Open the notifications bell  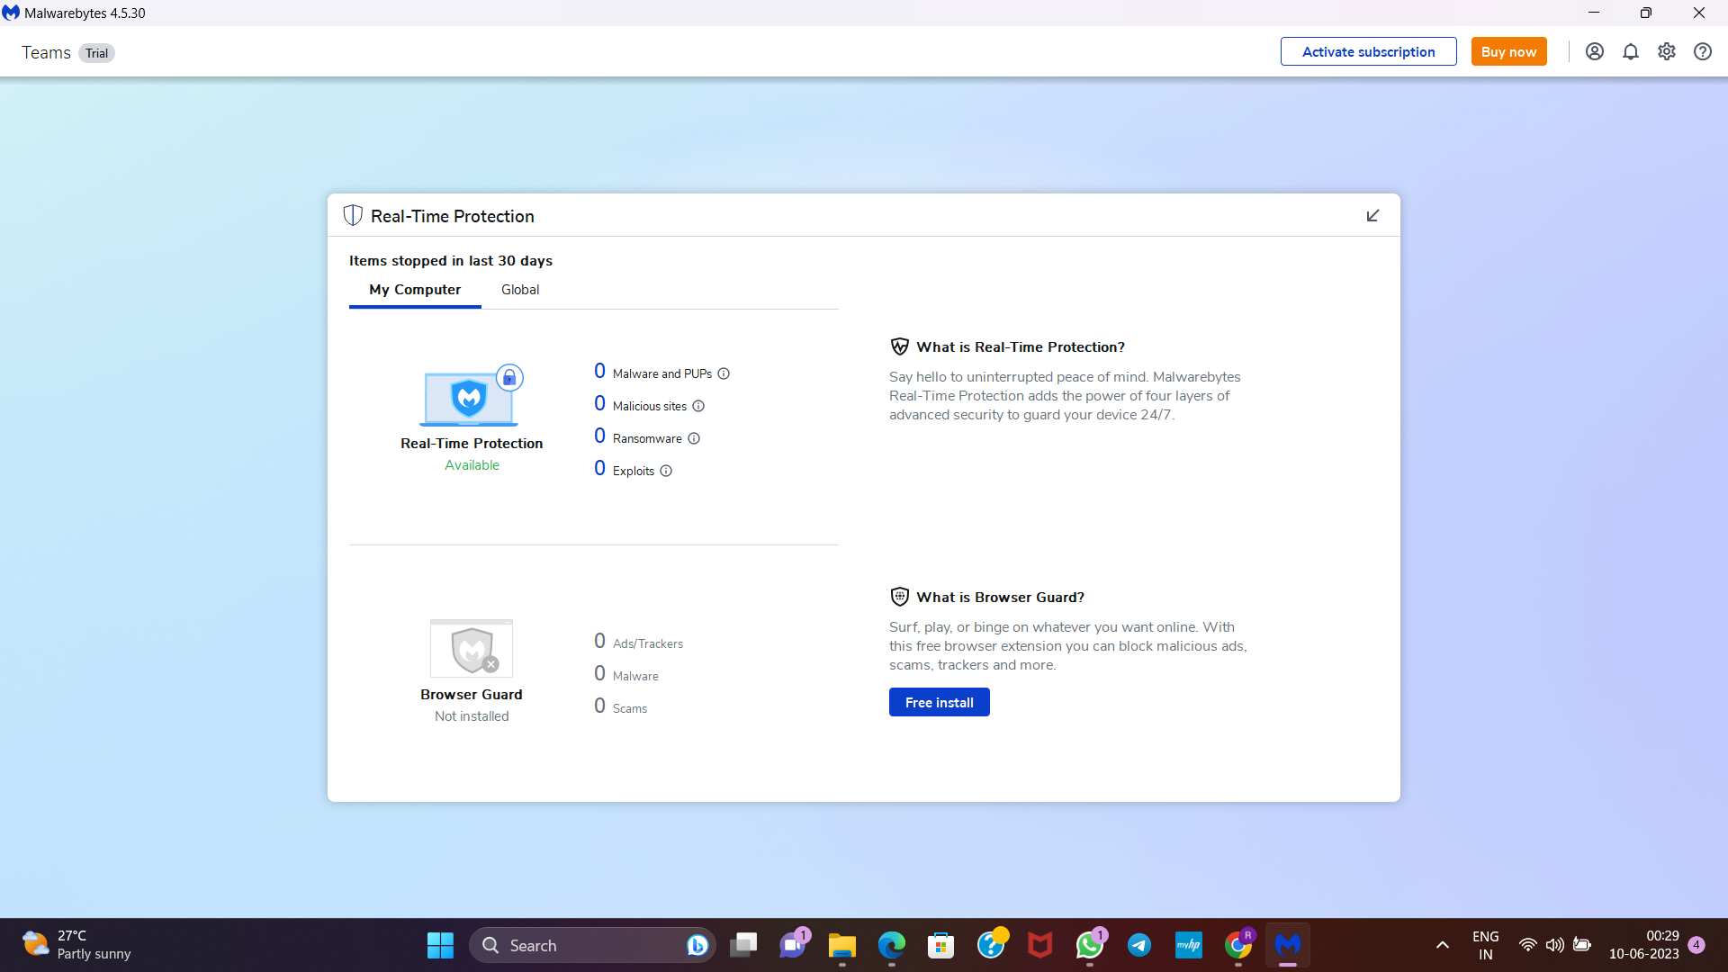(x=1631, y=52)
